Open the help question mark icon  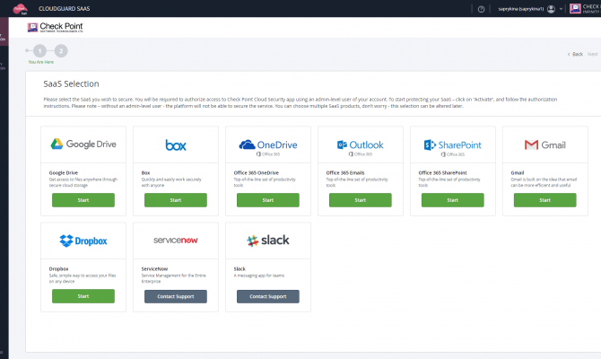481,9
